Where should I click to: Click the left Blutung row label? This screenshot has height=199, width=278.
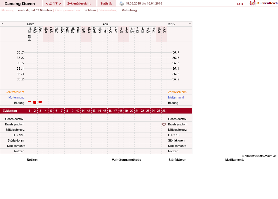(x=19, y=103)
